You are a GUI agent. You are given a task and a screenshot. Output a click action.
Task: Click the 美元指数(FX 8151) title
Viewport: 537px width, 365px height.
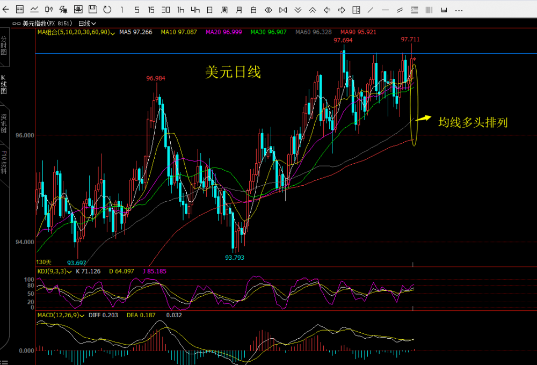[47, 23]
